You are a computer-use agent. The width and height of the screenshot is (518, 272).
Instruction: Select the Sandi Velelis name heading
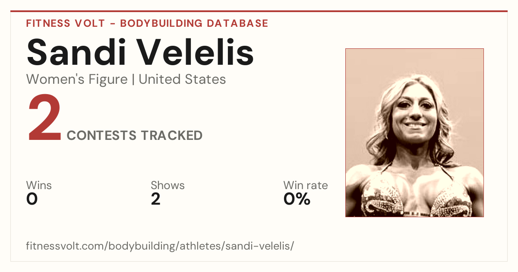coord(140,52)
